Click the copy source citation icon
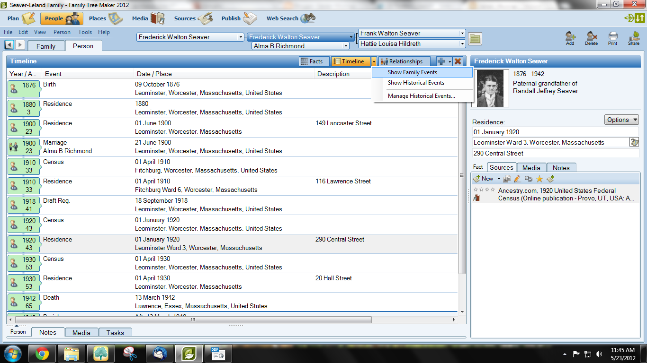The image size is (647, 363). click(x=506, y=179)
